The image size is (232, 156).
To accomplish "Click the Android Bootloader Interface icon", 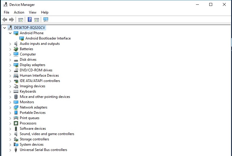I will pos(22,38).
